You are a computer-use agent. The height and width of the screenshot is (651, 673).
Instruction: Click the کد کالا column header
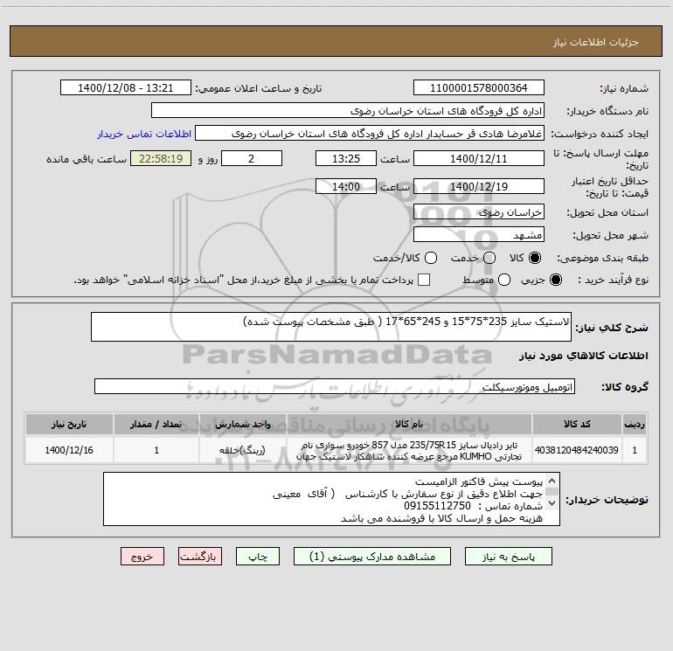click(577, 425)
